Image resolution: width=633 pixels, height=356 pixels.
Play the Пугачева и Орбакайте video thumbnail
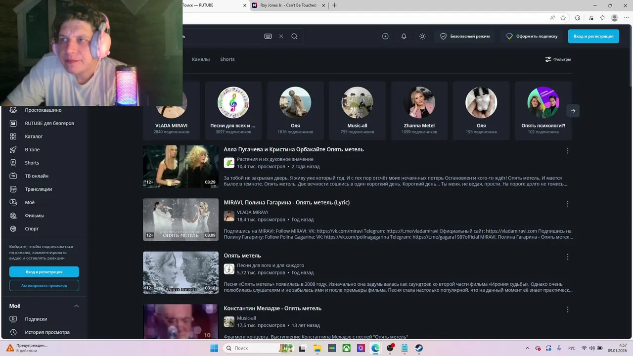click(181, 167)
